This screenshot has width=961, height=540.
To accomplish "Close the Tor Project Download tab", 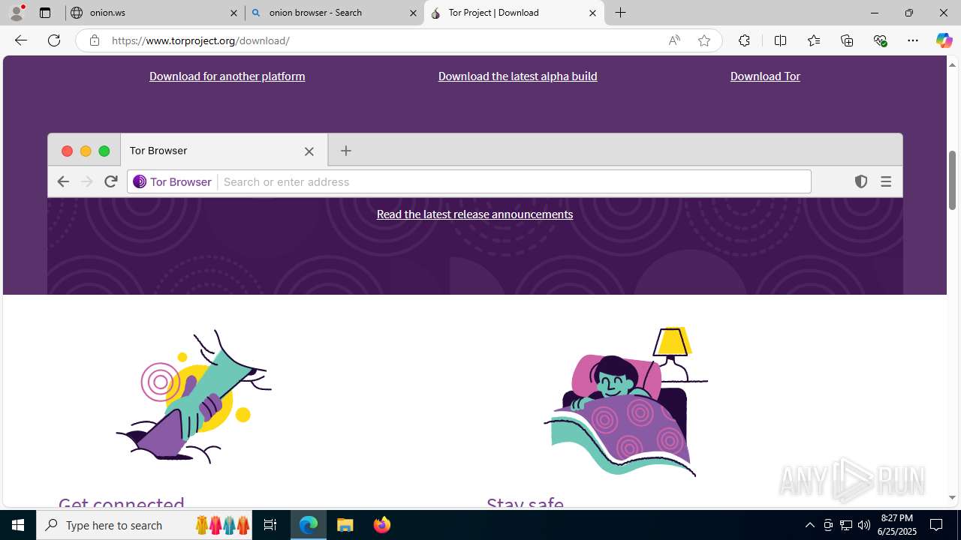I will click(592, 13).
